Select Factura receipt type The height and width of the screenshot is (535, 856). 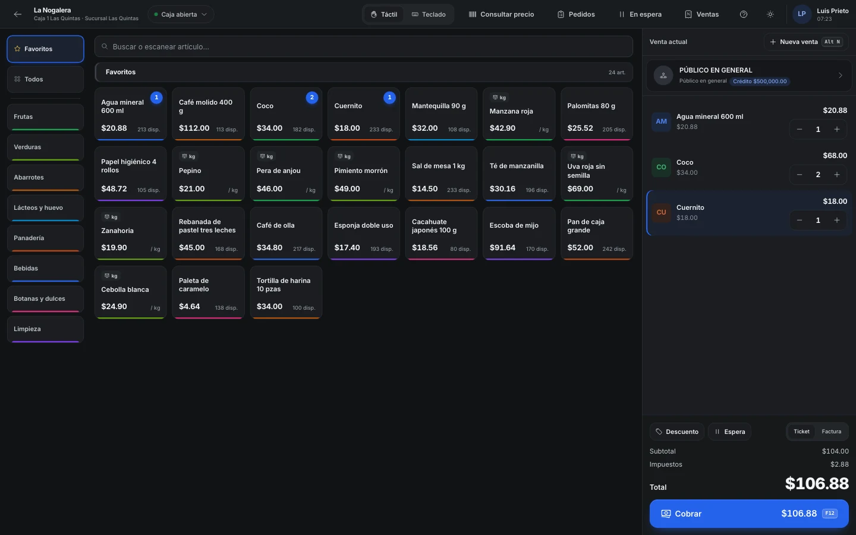831,432
